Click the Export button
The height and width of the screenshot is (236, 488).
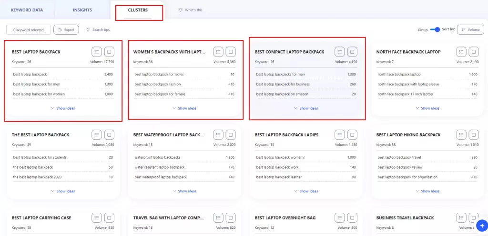pos(66,30)
